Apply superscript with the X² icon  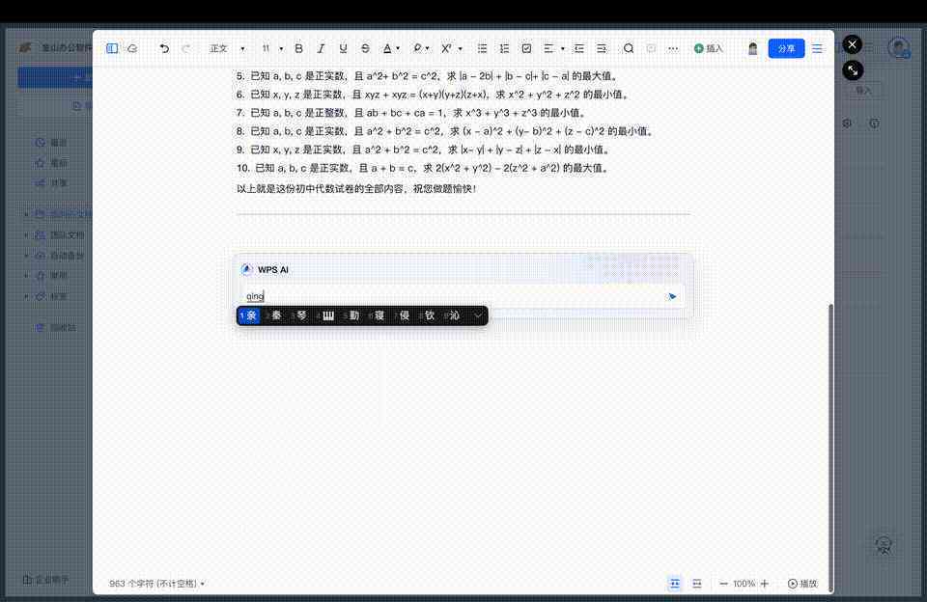pyautogui.click(x=446, y=48)
